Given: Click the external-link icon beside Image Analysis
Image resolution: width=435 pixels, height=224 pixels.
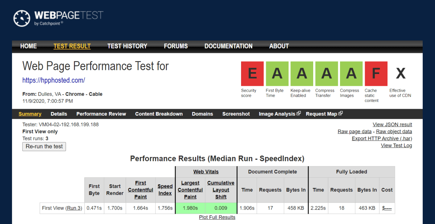Looking at the screenshot, I should coord(299,113).
